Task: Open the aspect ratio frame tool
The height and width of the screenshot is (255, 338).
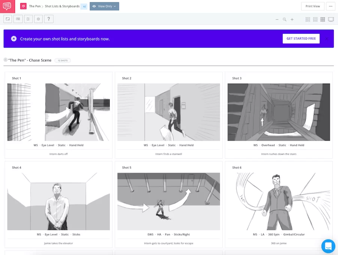Action: coord(8,19)
